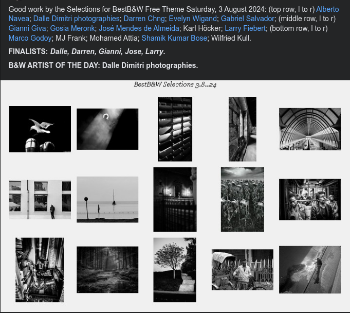Image resolution: width=350 pixels, height=313 pixels.
Task: Open Alberto Navea's profile link
Action: pyautogui.click(x=327, y=9)
